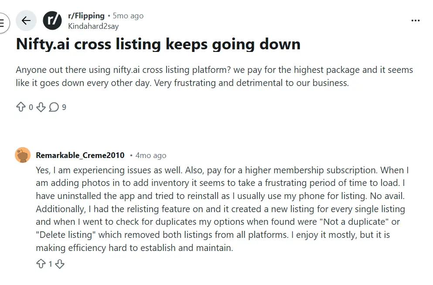
Task: Visit the Kindahard2say user profile
Action: [93, 26]
